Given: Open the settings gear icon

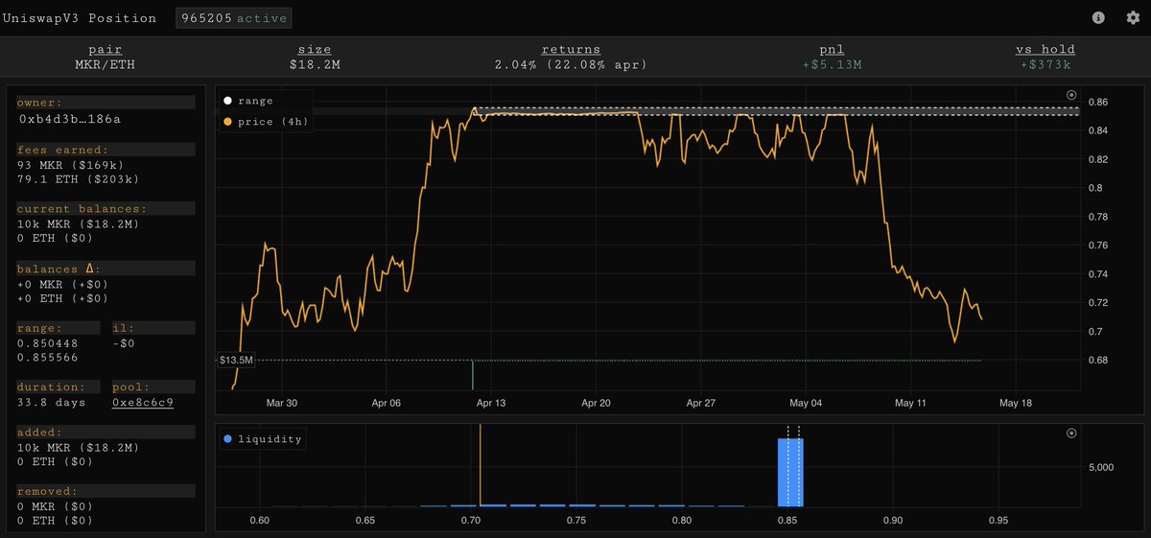Looking at the screenshot, I should click(x=1133, y=18).
